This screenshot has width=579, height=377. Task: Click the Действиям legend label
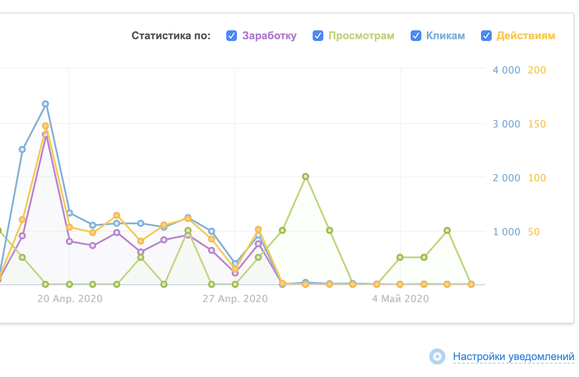click(x=526, y=36)
